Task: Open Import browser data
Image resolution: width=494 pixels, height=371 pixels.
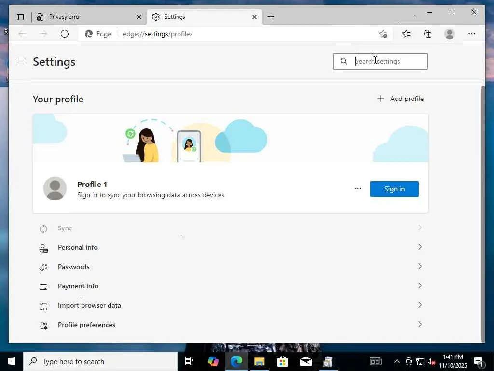Action: 231,305
